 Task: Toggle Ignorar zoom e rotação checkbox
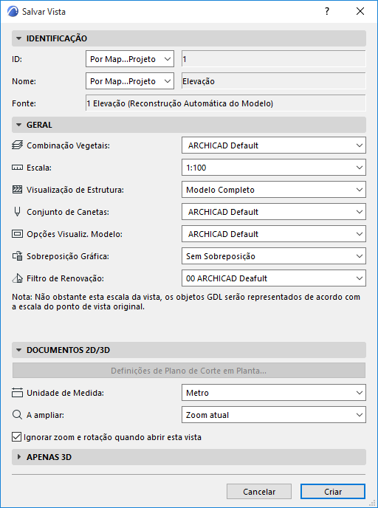pos(16,437)
